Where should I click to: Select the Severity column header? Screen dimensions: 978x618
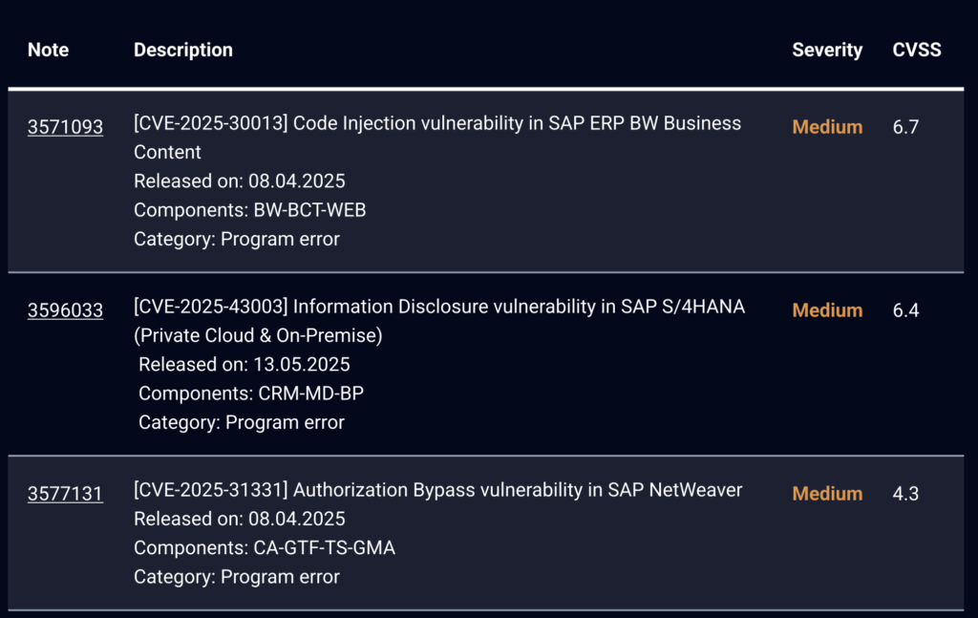pos(826,50)
